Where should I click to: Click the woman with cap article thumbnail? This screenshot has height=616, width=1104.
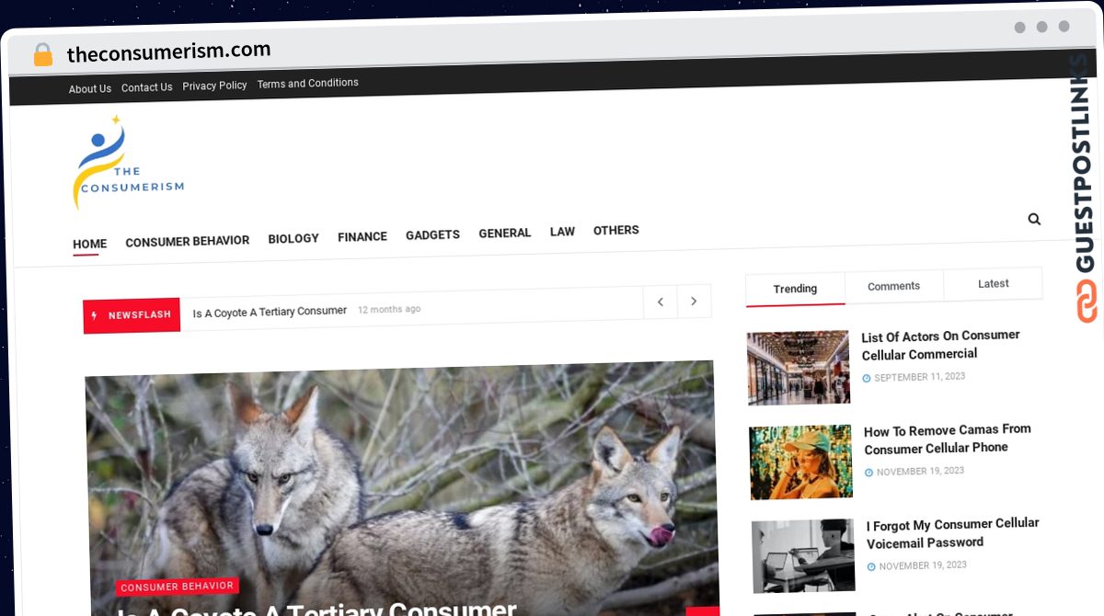(800, 462)
